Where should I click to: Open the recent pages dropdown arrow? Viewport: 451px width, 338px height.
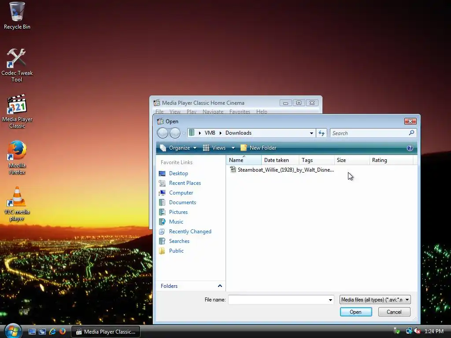coord(184,133)
